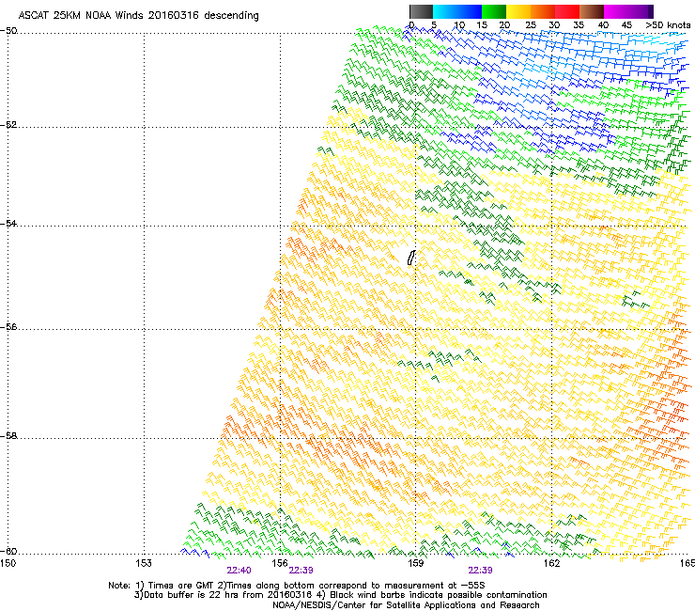Click the latitude label '-54'
Viewport: 695px width, 611px height.
(8, 223)
